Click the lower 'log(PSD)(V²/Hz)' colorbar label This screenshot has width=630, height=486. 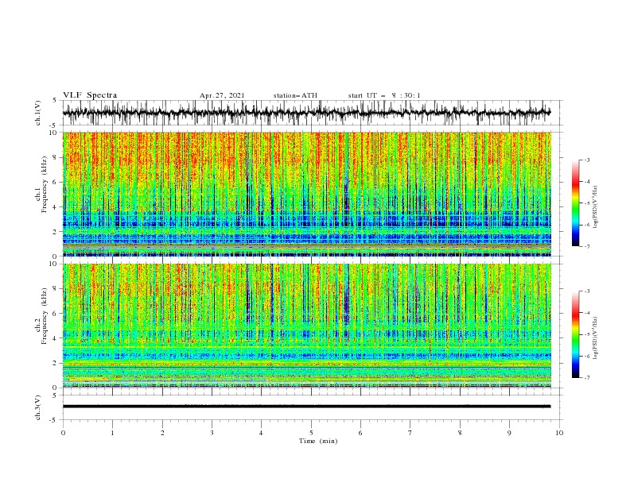[595, 338]
